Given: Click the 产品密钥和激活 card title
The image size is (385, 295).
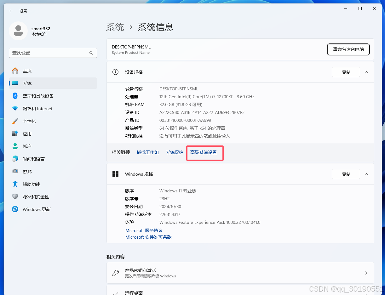Looking at the screenshot, I should [141, 270].
